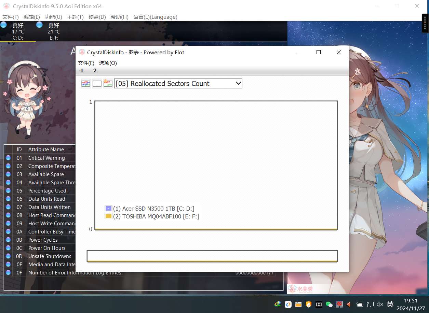Open 语言(L)(Language) menu
Viewport: 429px width, 313px height.
(x=155, y=17)
